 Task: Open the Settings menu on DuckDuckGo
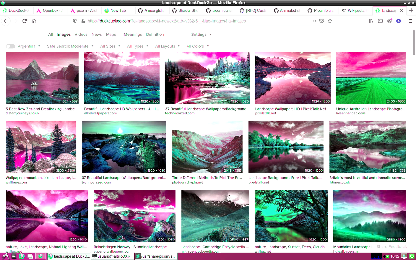[x=199, y=34]
